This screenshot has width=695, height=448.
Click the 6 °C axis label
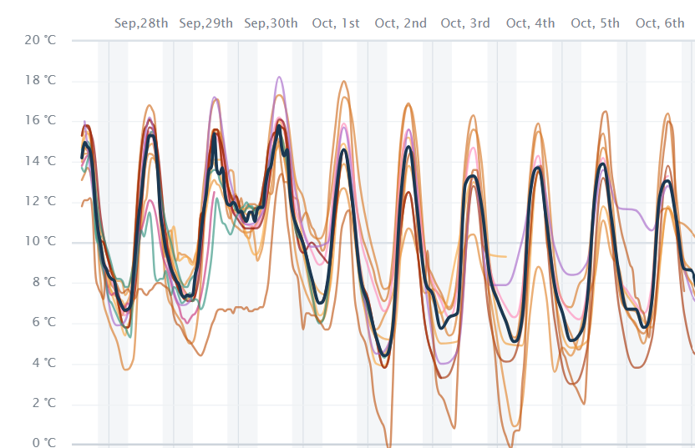(44, 322)
